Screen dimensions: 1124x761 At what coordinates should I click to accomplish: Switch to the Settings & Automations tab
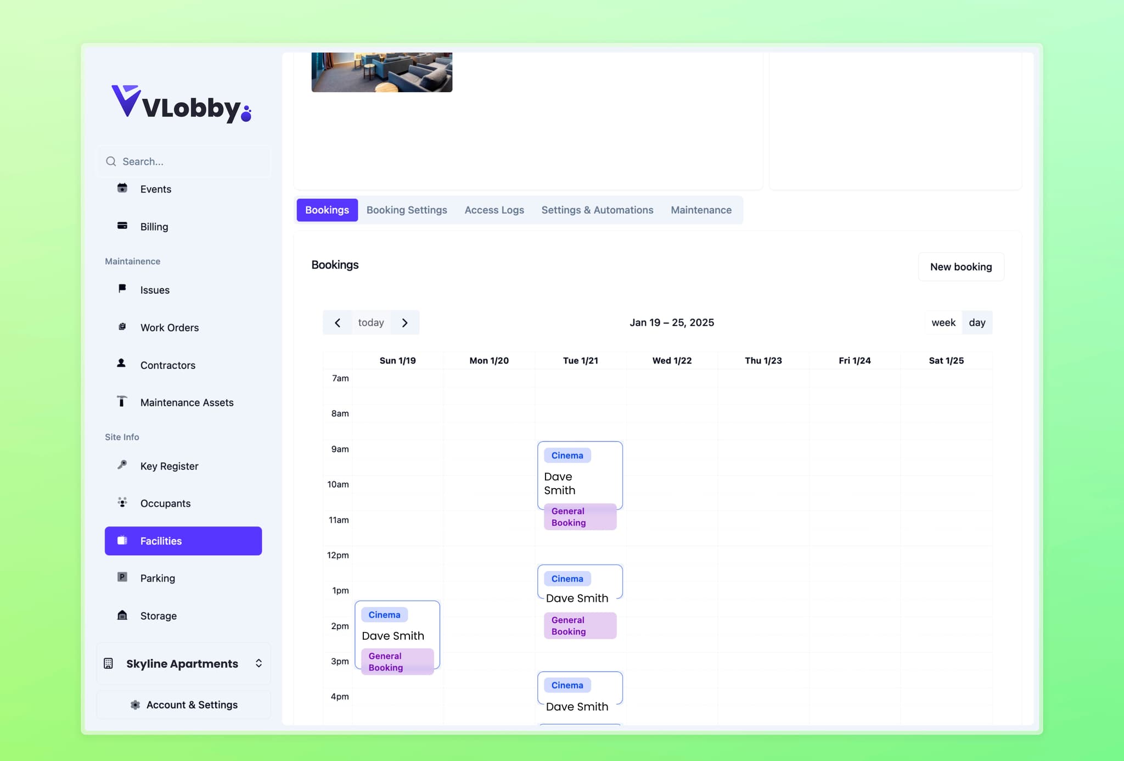pos(597,210)
